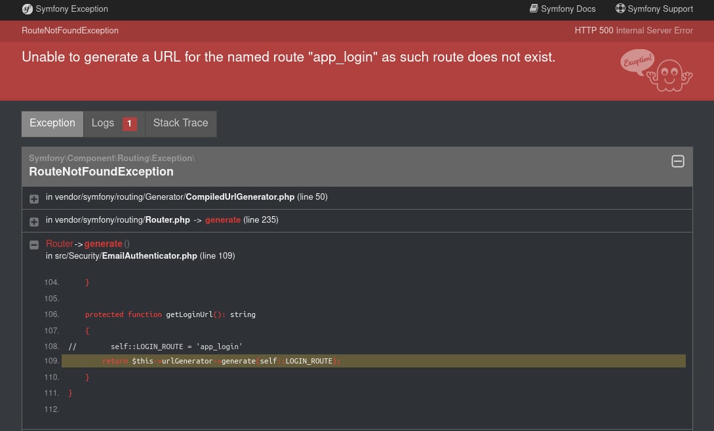Click the Symfony logo icon
This screenshot has width=714, height=431.
[x=28, y=9]
